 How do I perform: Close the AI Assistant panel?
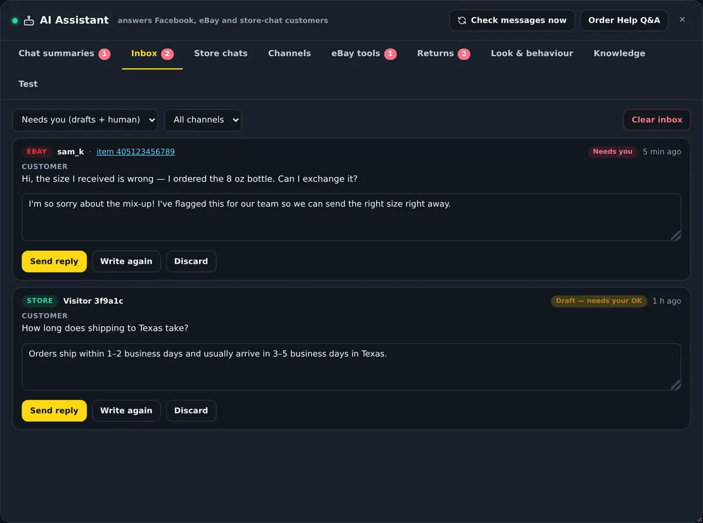click(x=682, y=20)
